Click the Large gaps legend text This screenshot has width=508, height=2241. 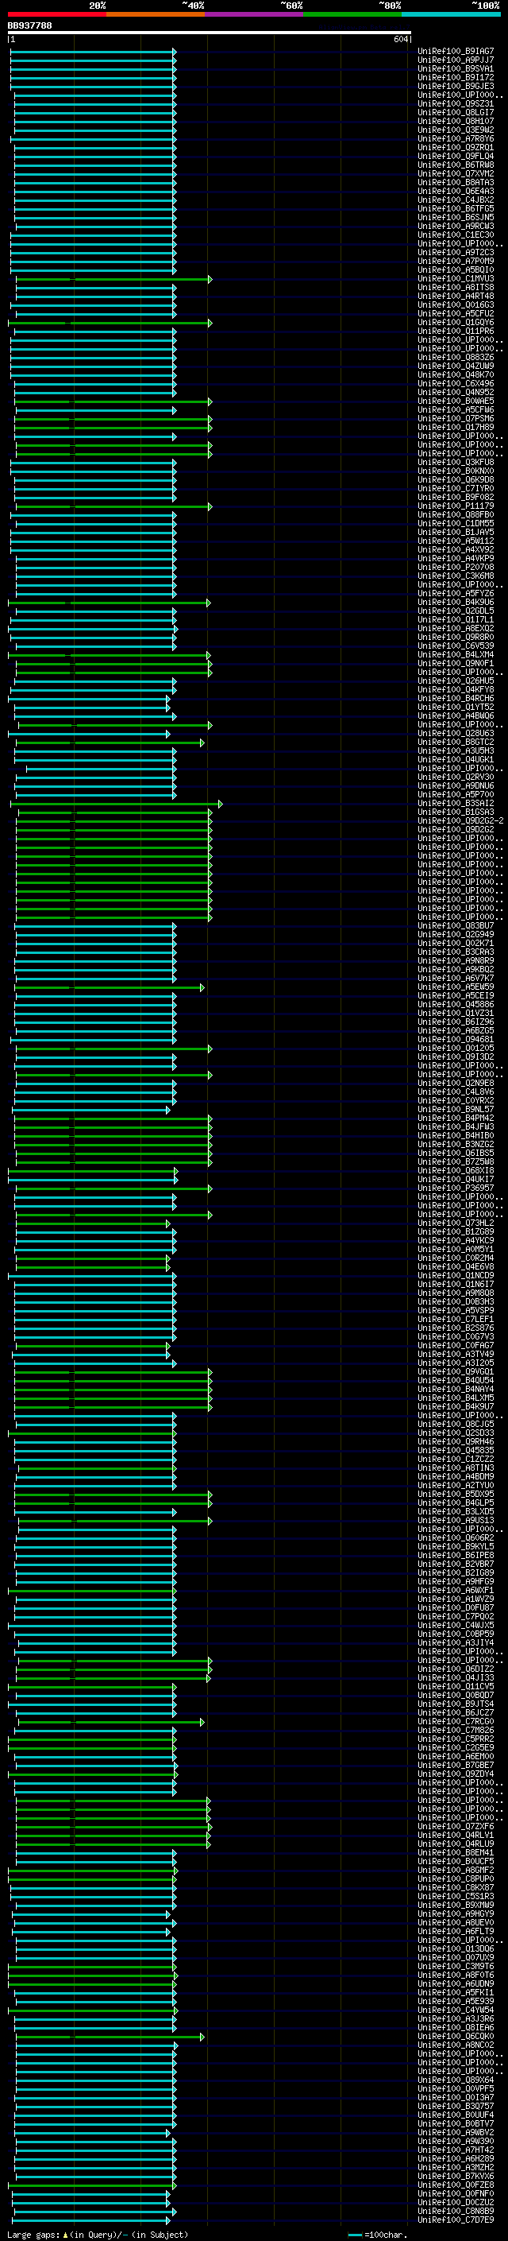coord(98,2234)
